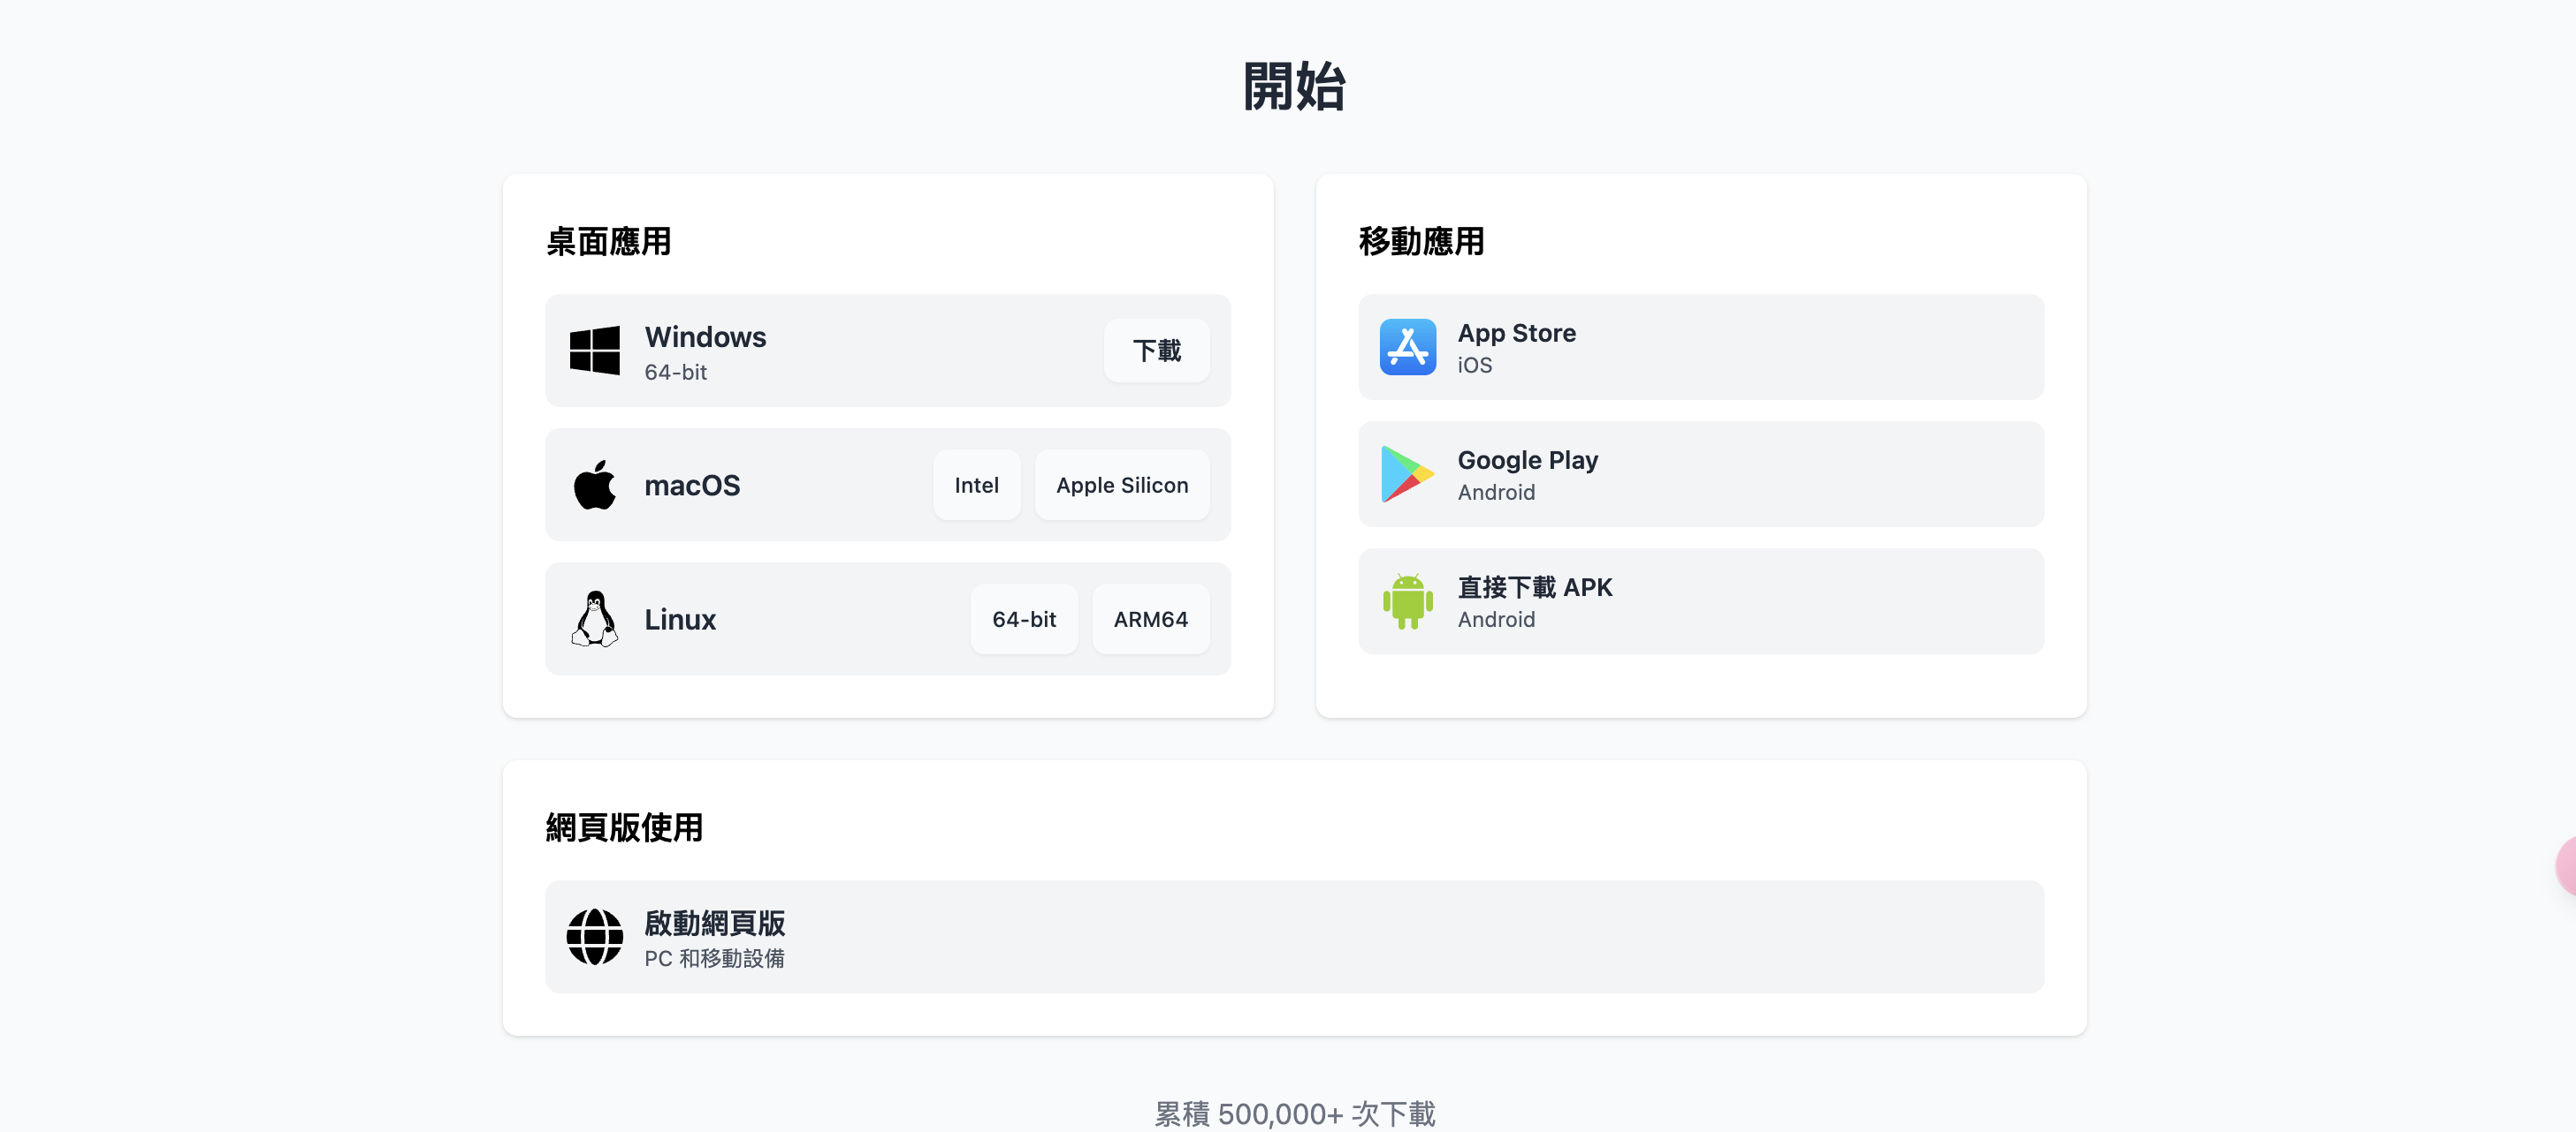Screen dimensions: 2576x1132
Task: Download Linux 64-bit build
Action: pos(1023,618)
